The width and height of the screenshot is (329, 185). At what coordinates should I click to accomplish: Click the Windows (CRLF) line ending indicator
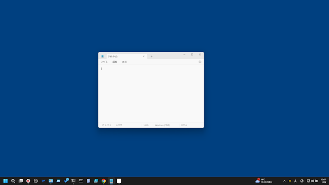point(162,125)
